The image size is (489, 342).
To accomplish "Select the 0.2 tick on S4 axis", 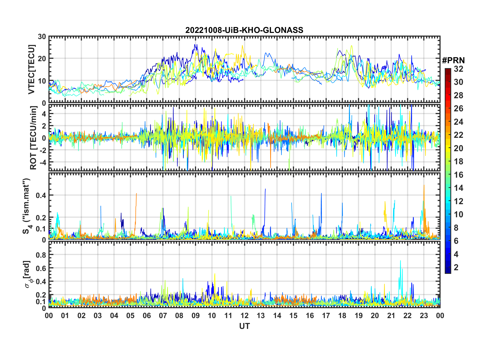I will pos(41,218).
